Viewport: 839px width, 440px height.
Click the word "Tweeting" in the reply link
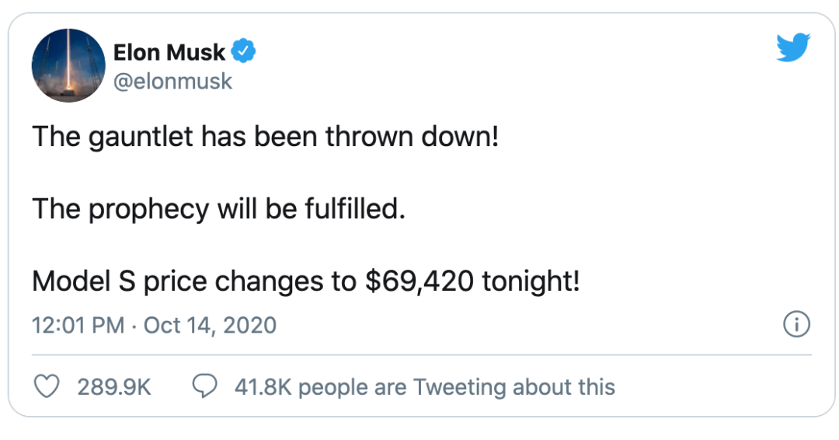tap(460, 388)
